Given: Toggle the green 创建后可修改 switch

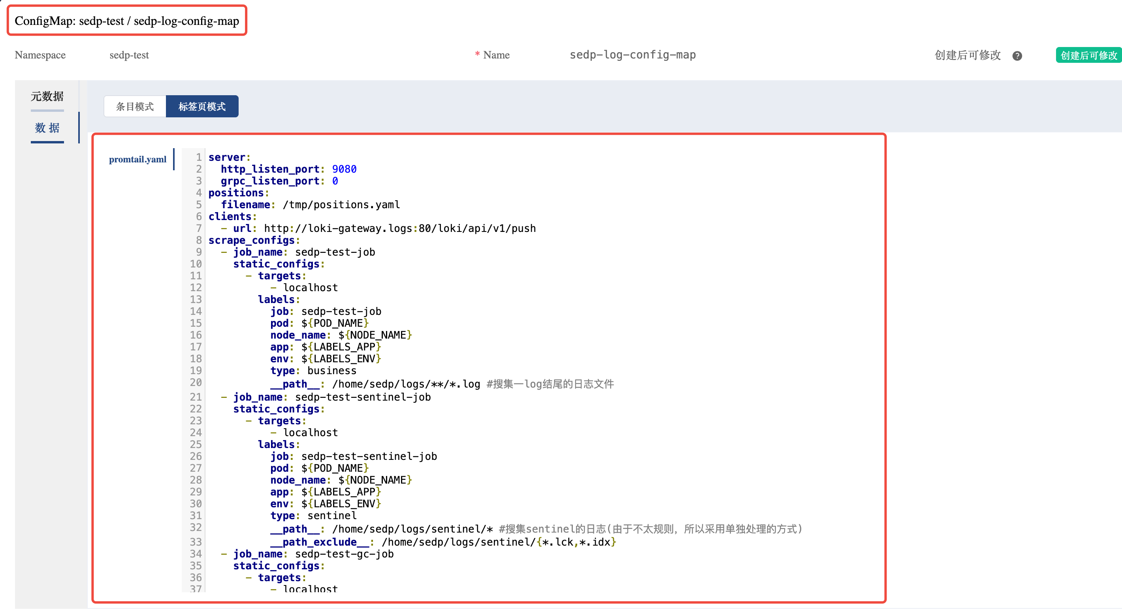Looking at the screenshot, I should (x=1088, y=55).
